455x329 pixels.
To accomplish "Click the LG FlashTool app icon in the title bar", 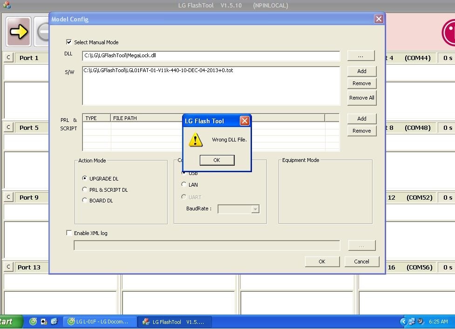I will pyautogui.click(x=7, y=6).
